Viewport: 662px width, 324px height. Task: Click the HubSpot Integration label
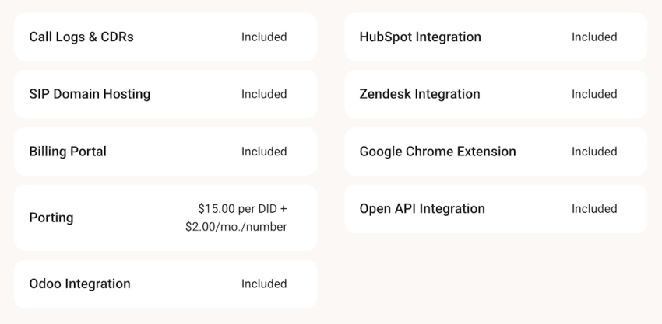pyautogui.click(x=420, y=37)
